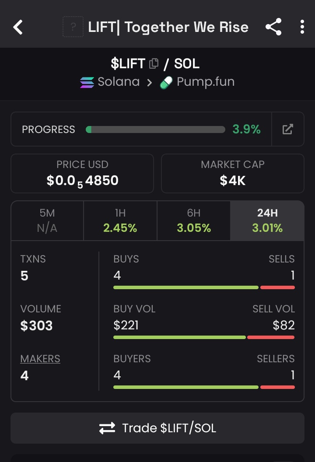Viewport: 315px width, 462px height.
Task: Tap the placeholder token image icon
Action: [x=73, y=27]
